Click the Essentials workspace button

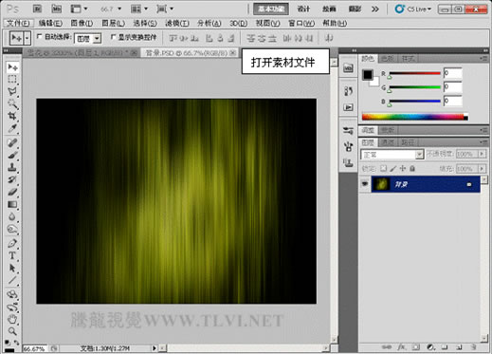(x=271, y=9)
